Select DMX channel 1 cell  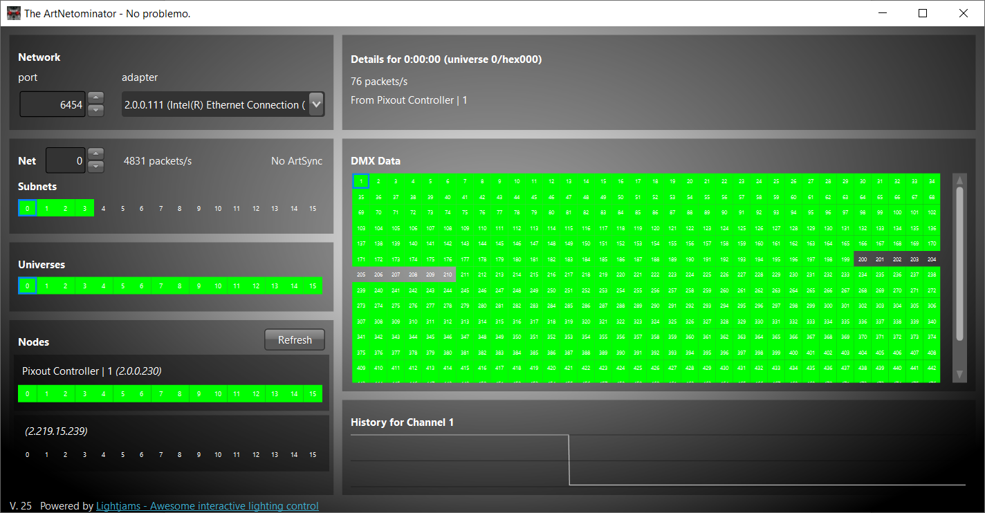pyautogui.click(x=360, y=181)
